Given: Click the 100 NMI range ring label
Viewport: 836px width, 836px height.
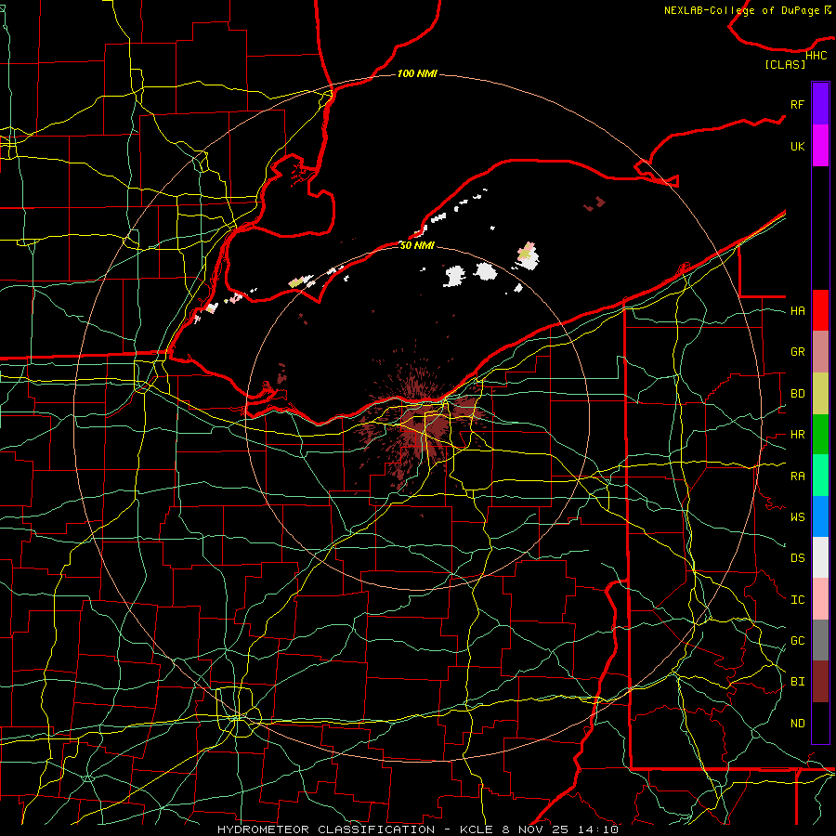Looking at the screenshot, I should pos(417,73).
